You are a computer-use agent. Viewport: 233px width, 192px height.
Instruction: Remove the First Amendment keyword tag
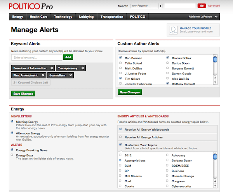43,75
